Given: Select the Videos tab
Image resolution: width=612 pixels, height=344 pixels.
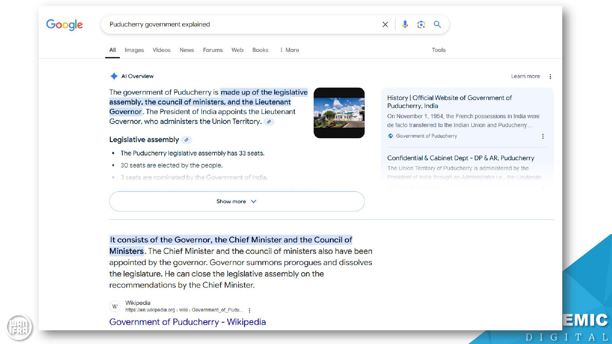Looking at the screenshot, I should click(x=161, y=50).
